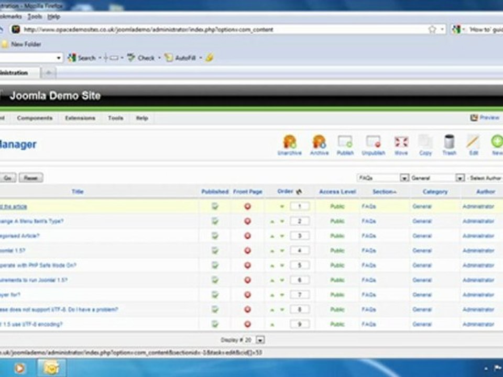Toggle front page status of order 2 article
Image resolution: width=503 pixels, height=377 pixels.
click(x=247, y=221)
